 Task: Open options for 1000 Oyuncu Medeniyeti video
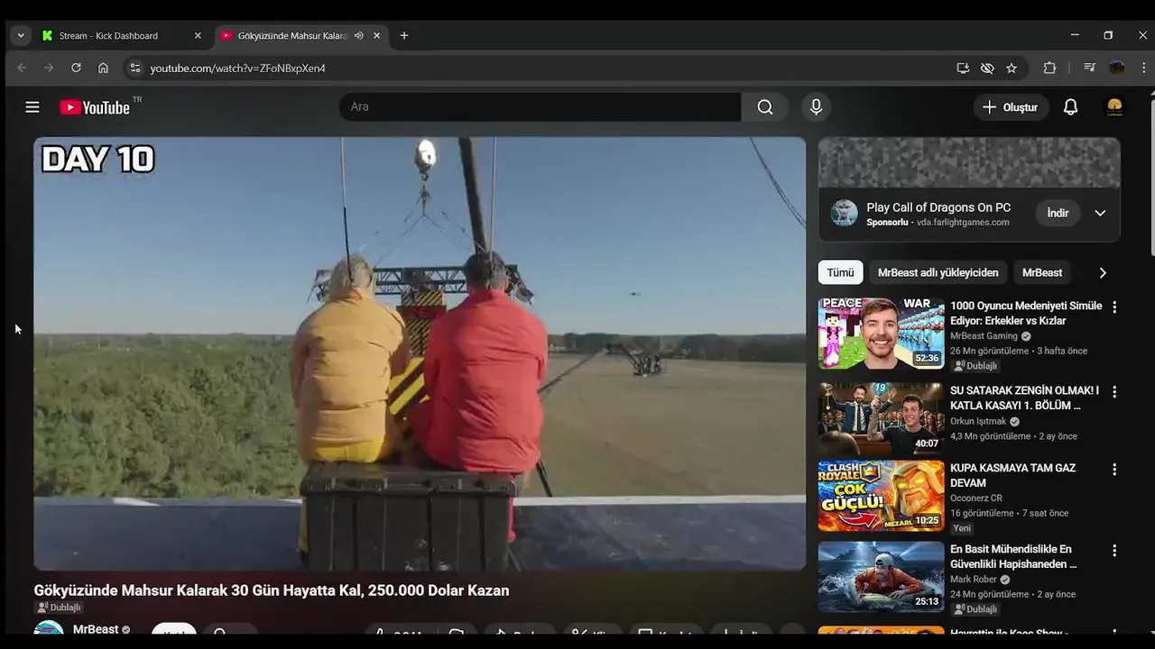tap(1114, 307)
